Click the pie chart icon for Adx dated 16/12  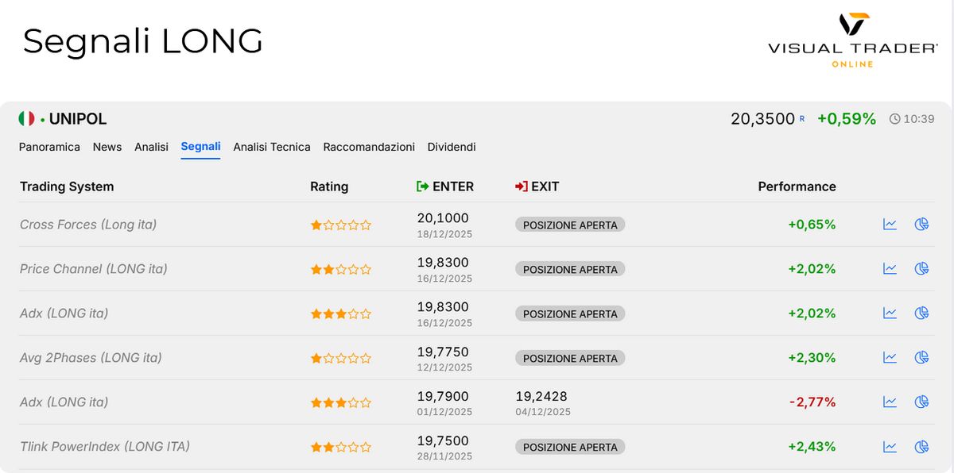click(x=921, y=313)
